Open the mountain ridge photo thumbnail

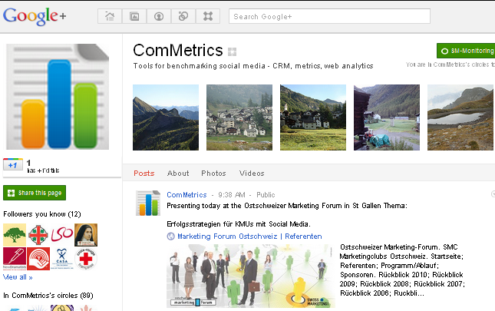(x=166, y=117)
